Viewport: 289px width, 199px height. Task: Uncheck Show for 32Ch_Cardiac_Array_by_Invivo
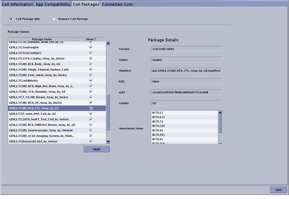[x=91, y=58]
